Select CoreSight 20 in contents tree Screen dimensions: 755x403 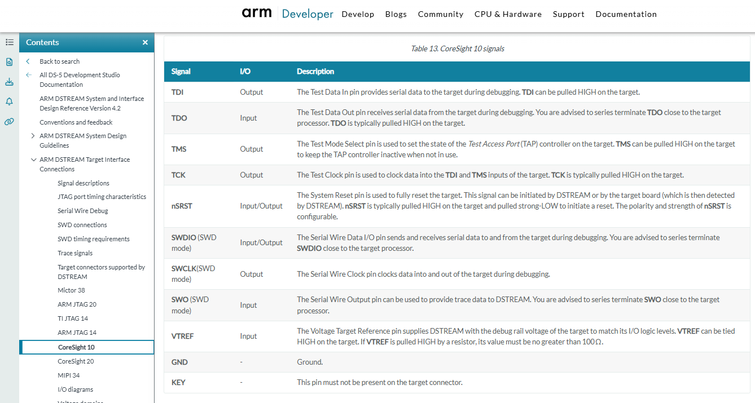pos(76,361)
